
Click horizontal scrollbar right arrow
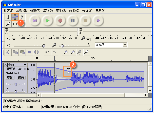(x=146, y=95)
